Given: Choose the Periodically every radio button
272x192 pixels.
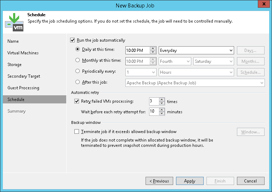Looking at the screenshot, I should (x=78, y=71).
